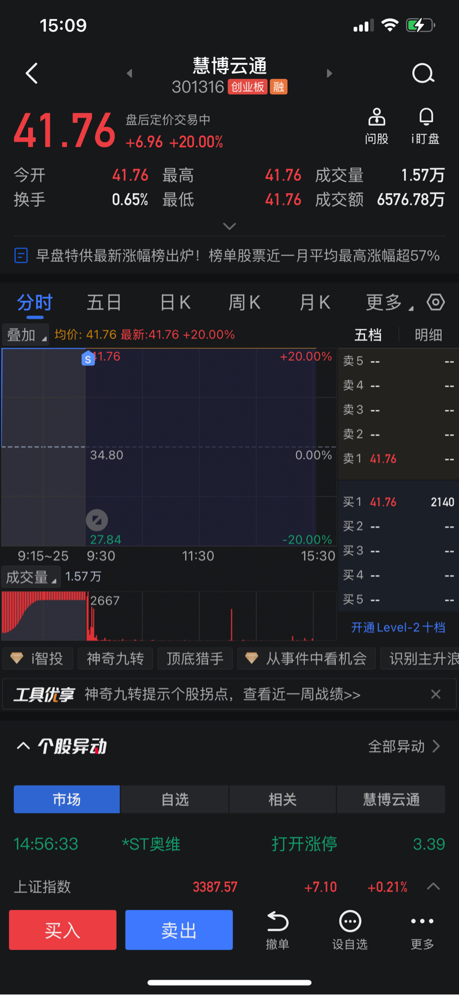Tap the large 41.76 price figure
The image size is (459, 995).
tap(65, 130)
